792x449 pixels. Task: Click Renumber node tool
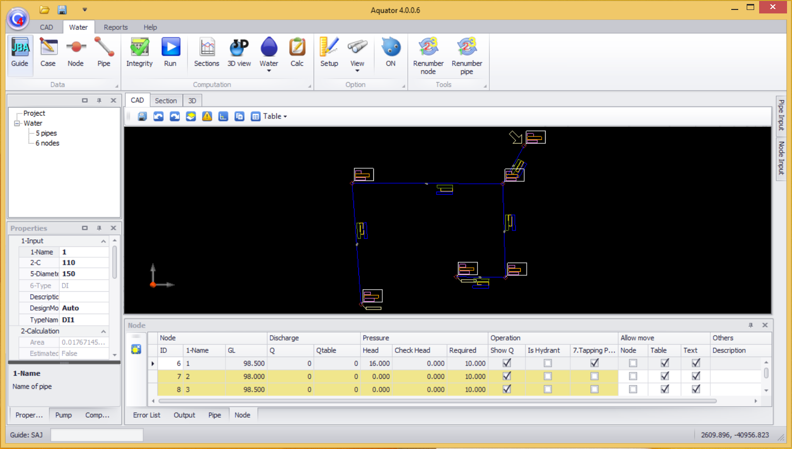[428, 56]
